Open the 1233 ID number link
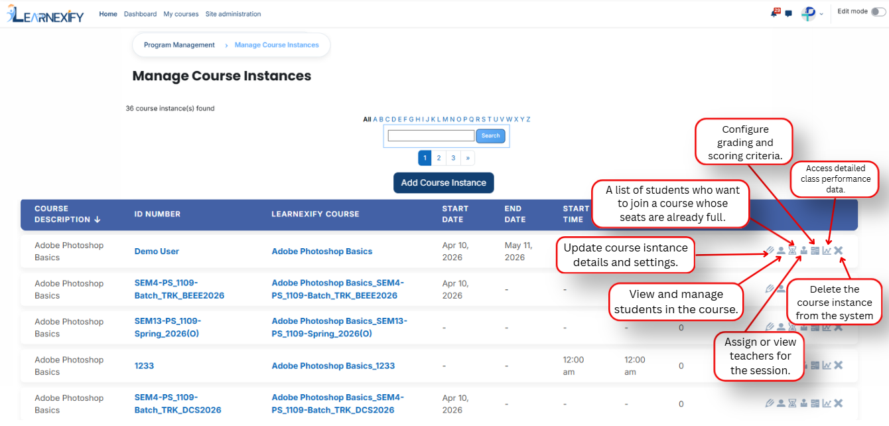The image size is (889, 426). click(144, 366)
